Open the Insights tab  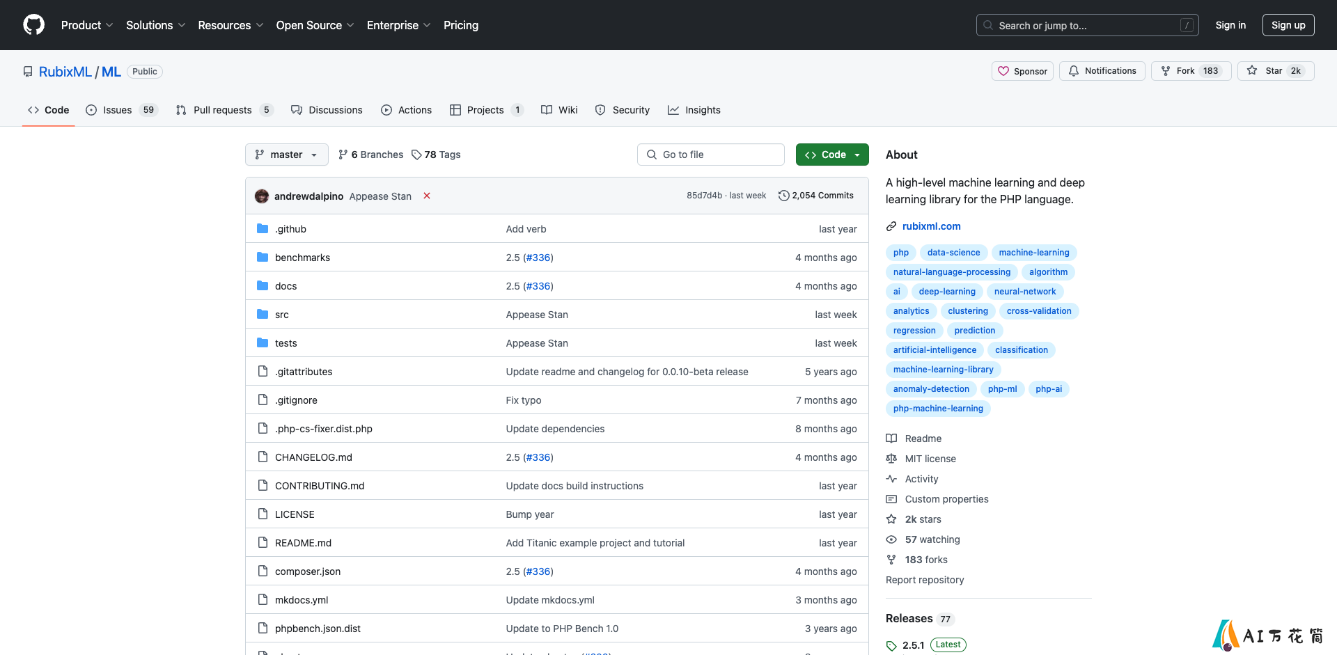(x=694, y=110)
